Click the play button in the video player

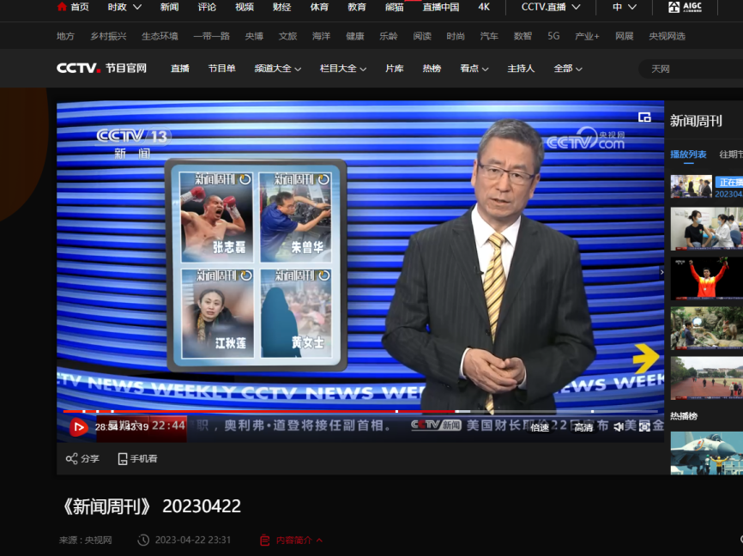pyautogui.click(x=79, y=427)
